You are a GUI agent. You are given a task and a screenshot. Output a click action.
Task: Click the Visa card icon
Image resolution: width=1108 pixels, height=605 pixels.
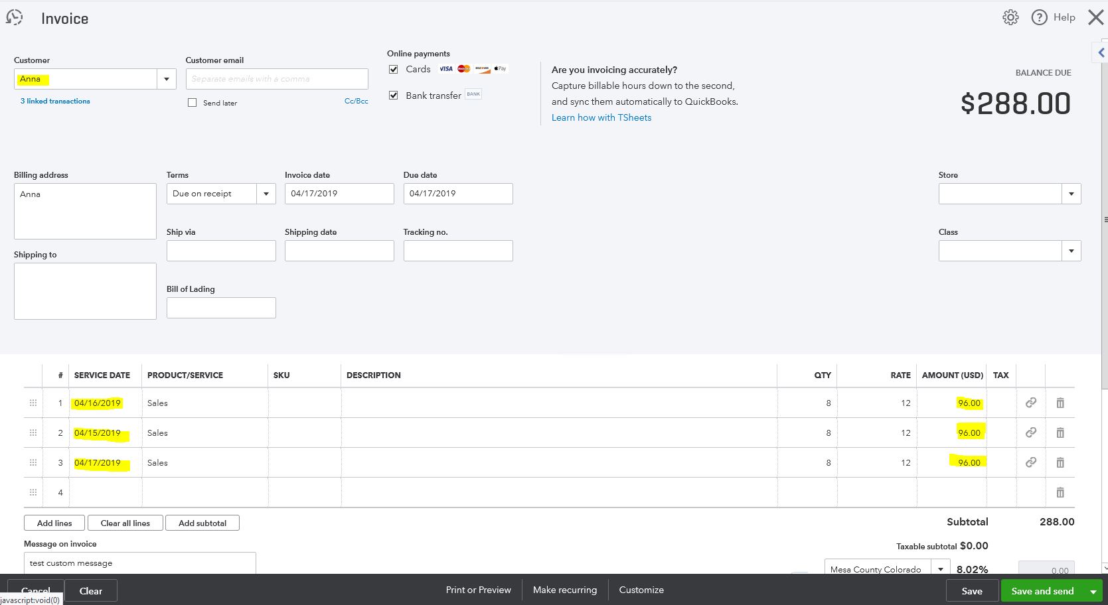click(445, 68)
